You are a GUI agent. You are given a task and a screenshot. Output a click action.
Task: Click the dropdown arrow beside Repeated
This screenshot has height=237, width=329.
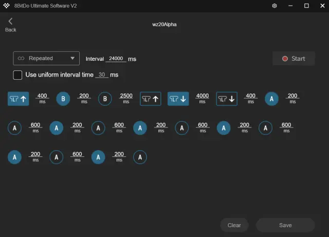73,59
